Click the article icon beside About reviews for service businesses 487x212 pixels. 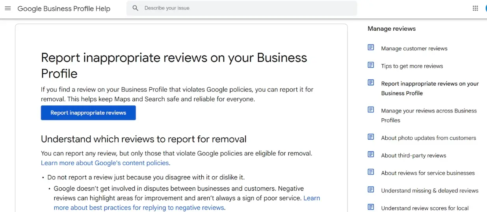(x=371, y=172)
